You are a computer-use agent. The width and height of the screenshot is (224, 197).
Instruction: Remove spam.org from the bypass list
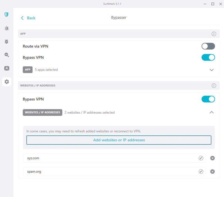212,172
